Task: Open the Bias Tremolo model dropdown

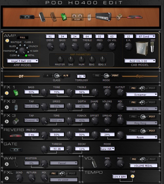Action: point(142,109)
